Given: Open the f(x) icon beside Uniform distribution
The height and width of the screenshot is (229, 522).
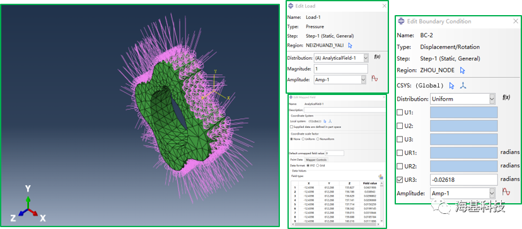Looking at the screenshot, I should pos(506,98).
